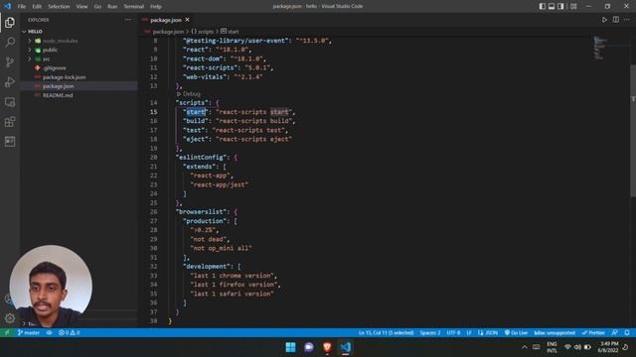
Task: Close the package.json editor tab
Action: (x=188, y=20)
